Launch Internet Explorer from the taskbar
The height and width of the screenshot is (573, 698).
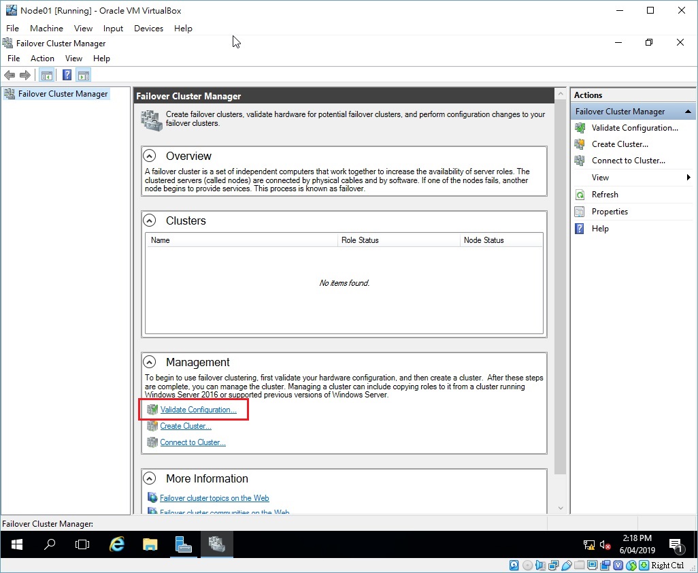coord(116,544)
